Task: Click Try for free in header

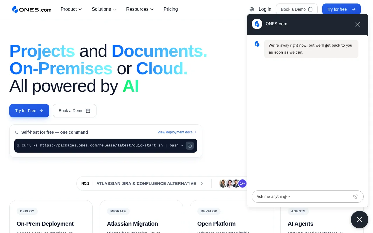Action: point(342,9)
